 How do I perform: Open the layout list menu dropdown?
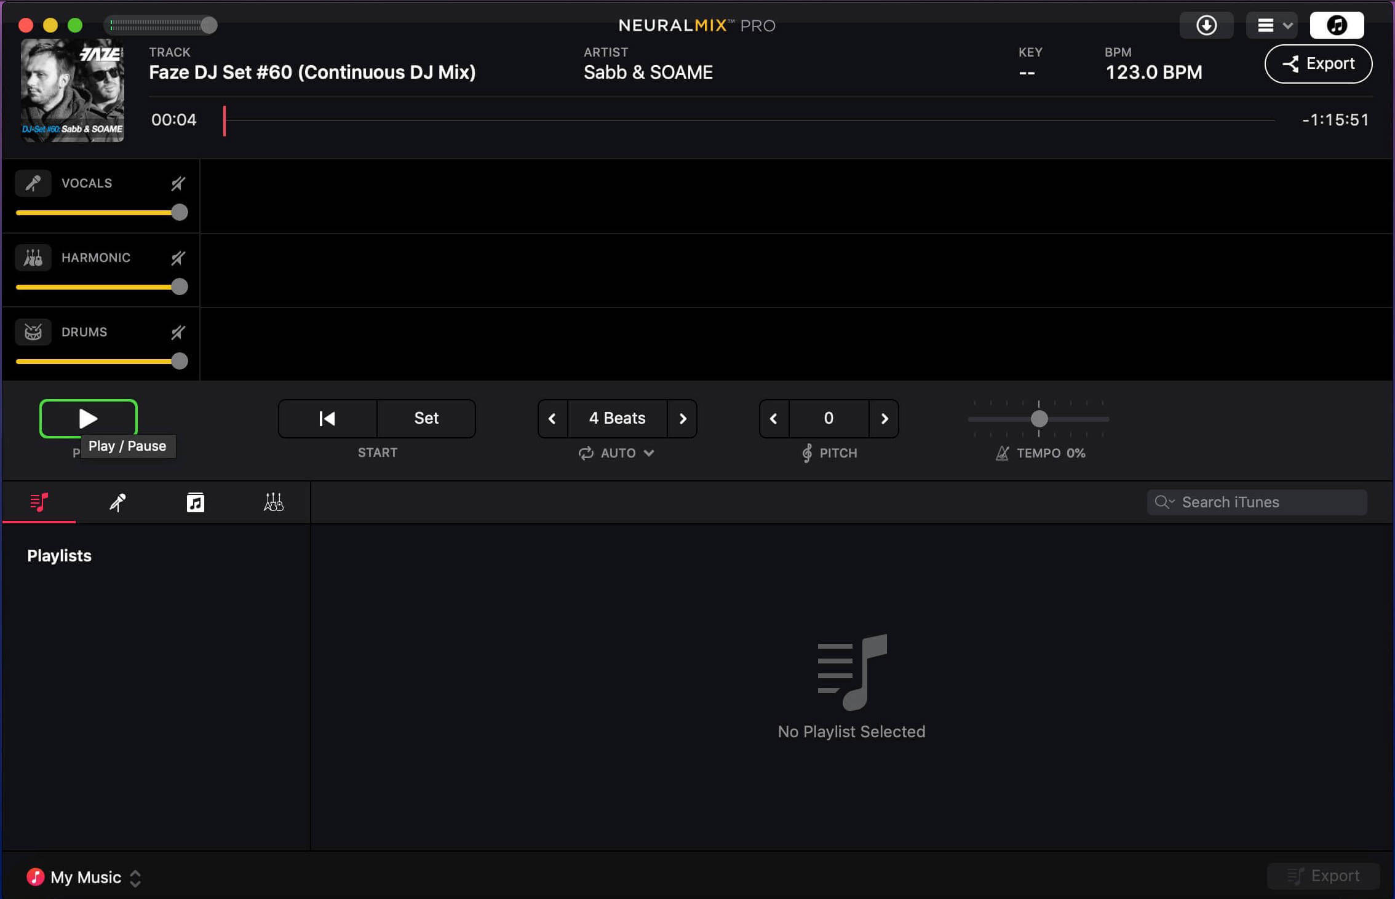pos(1272,25)
